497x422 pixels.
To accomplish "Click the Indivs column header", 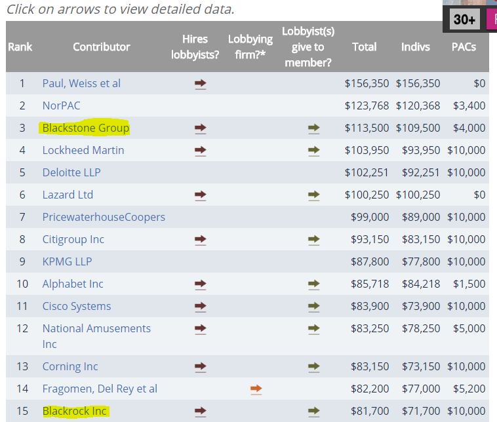I will pos(416,47).
